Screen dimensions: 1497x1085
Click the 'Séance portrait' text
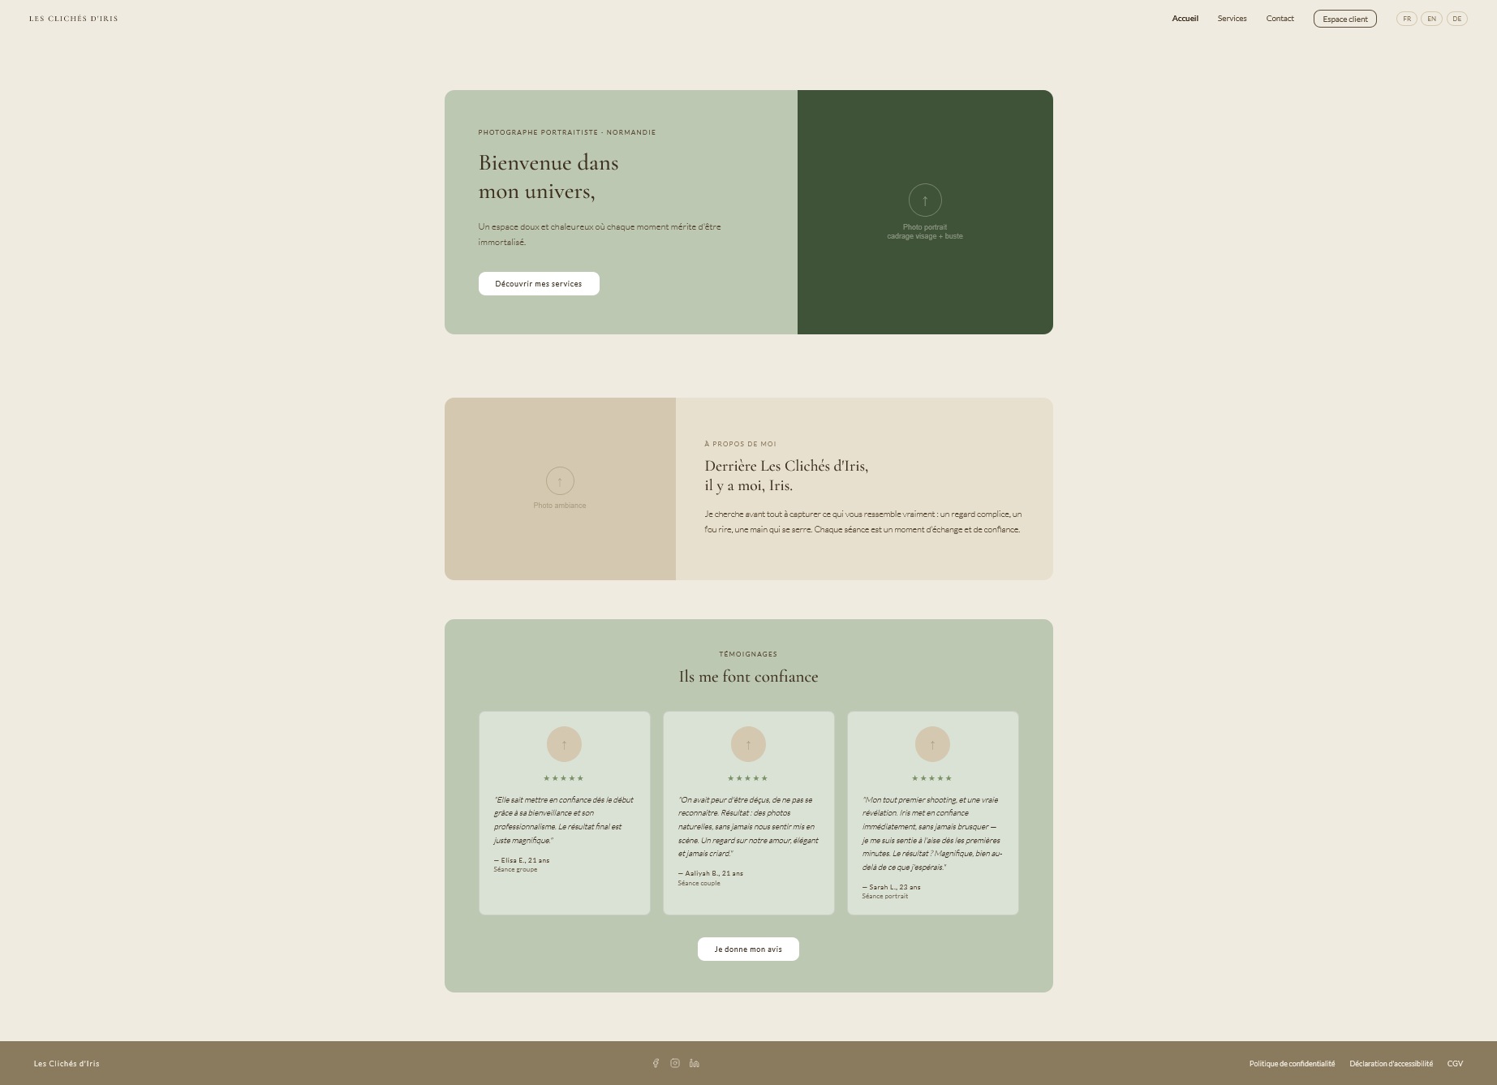(x=885, y=897)
